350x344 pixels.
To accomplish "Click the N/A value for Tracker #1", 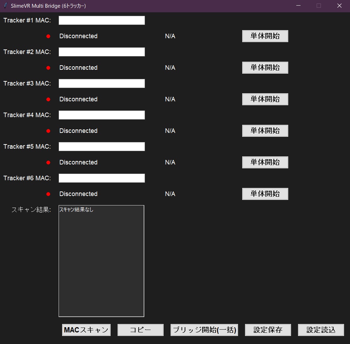I will coord(170,36).
